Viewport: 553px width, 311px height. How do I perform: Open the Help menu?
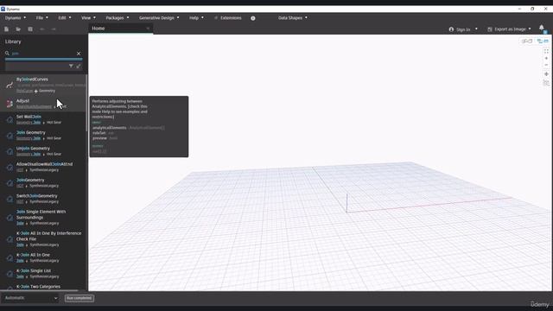point(196,17)
